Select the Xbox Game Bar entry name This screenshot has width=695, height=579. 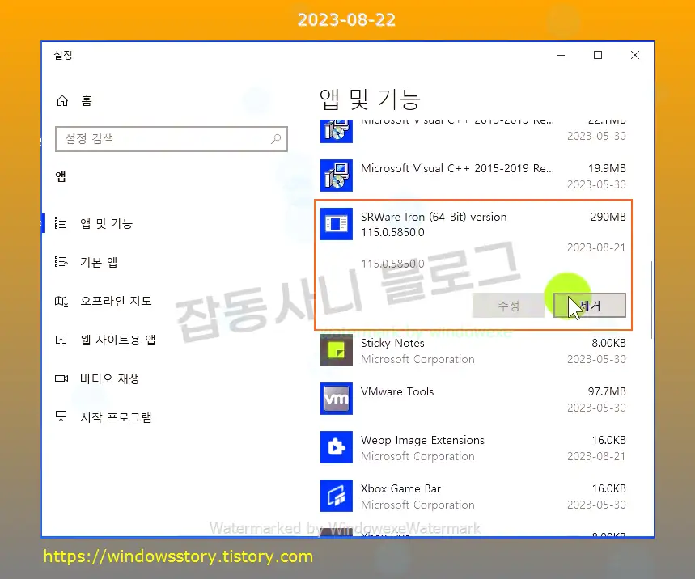pyautogui.click(x=400, y=488)
